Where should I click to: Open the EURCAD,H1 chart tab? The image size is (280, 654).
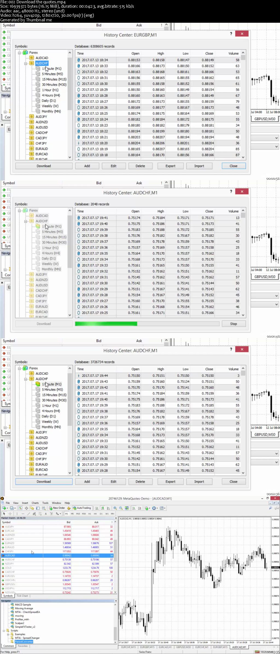click(165, 647)
